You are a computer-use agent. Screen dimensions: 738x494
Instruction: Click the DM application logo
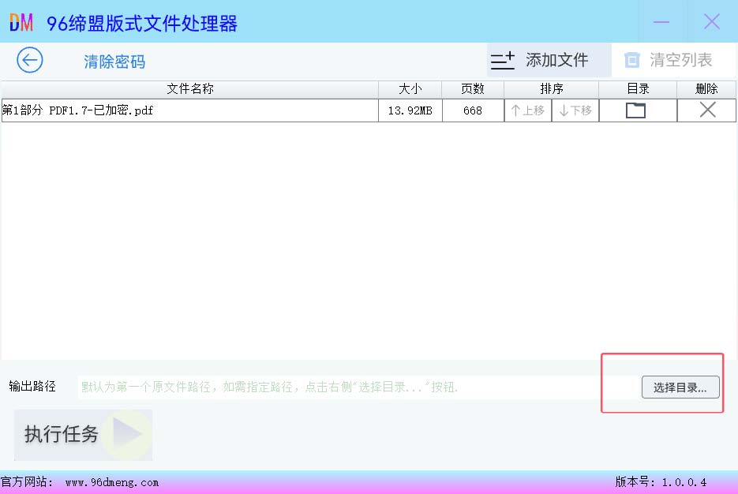21,23
